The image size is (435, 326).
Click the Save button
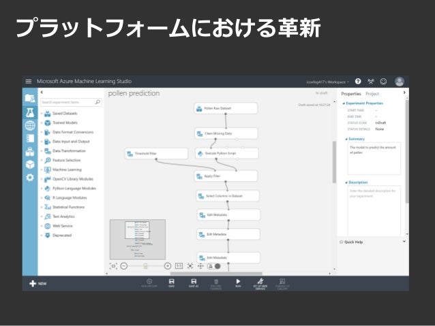point(171,283)
